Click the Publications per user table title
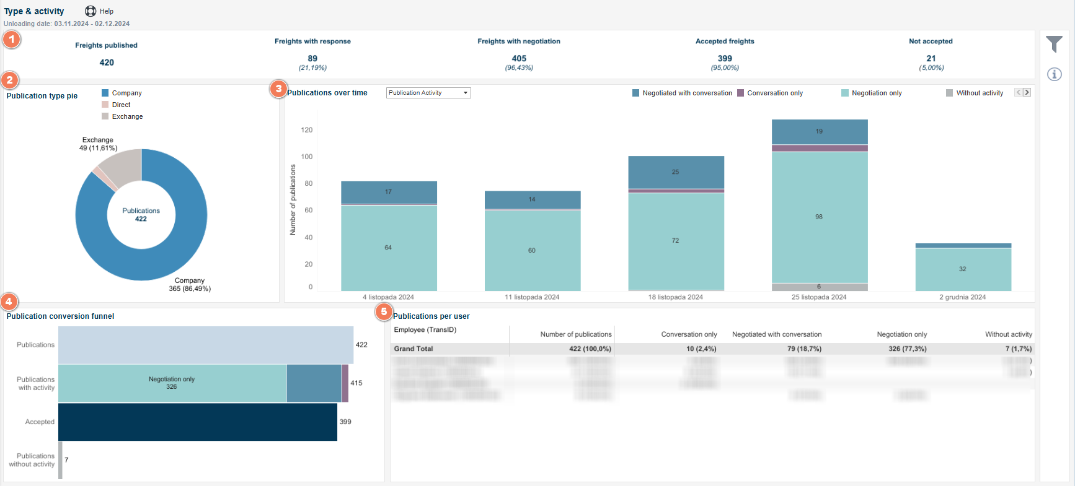 (431, 316)
